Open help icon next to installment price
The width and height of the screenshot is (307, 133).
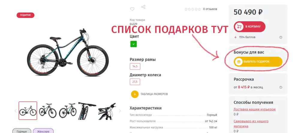(x=281, y=87)
